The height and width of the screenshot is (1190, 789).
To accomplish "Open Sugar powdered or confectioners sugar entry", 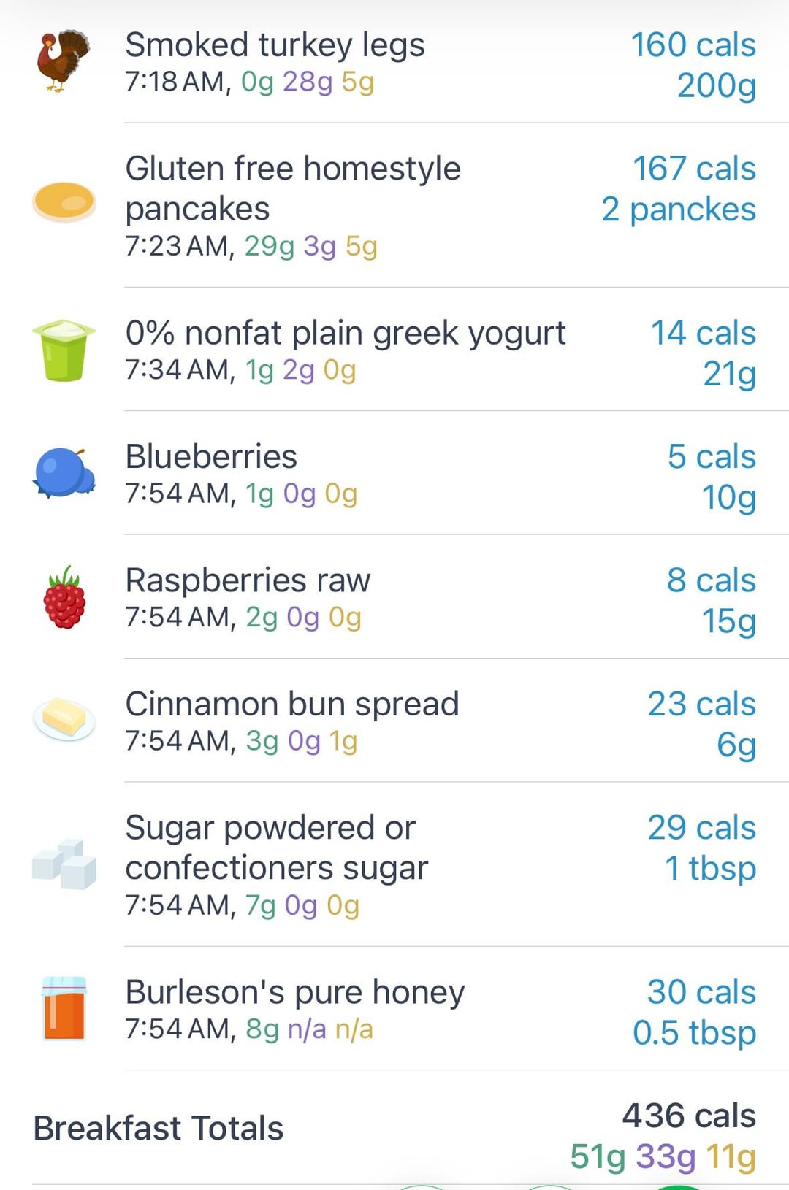I will coord(394,864).
